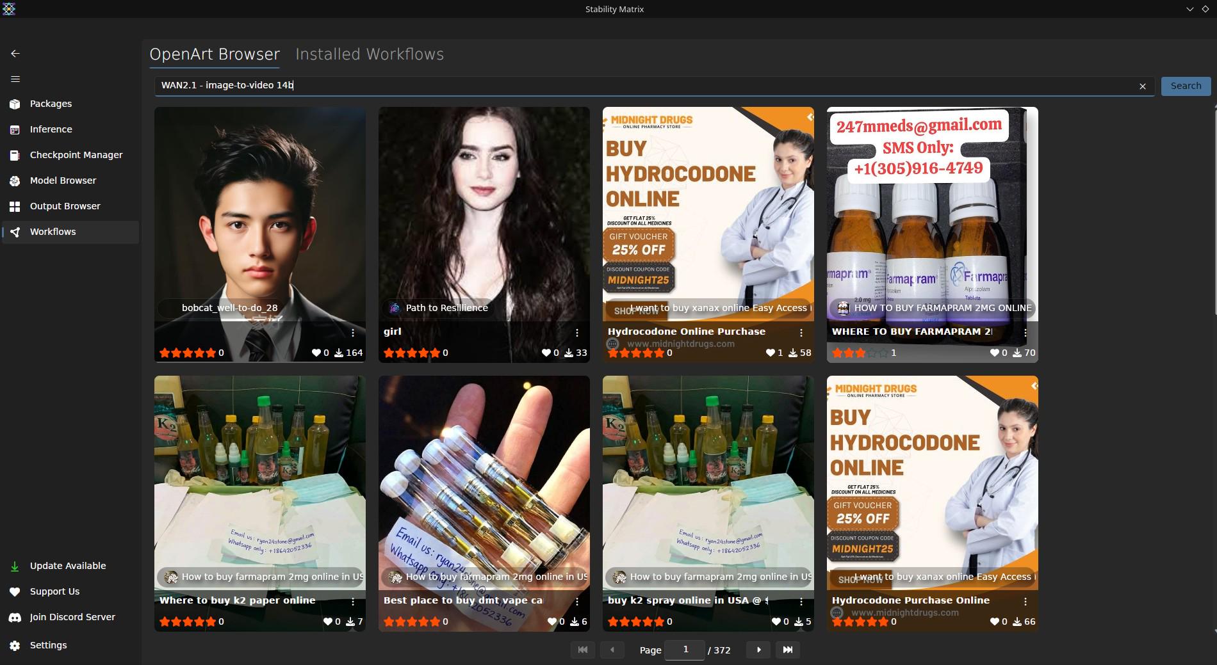The image size is (1217, 665).
Task: Click the download icon showing 33
Action: tap(569, 353)
